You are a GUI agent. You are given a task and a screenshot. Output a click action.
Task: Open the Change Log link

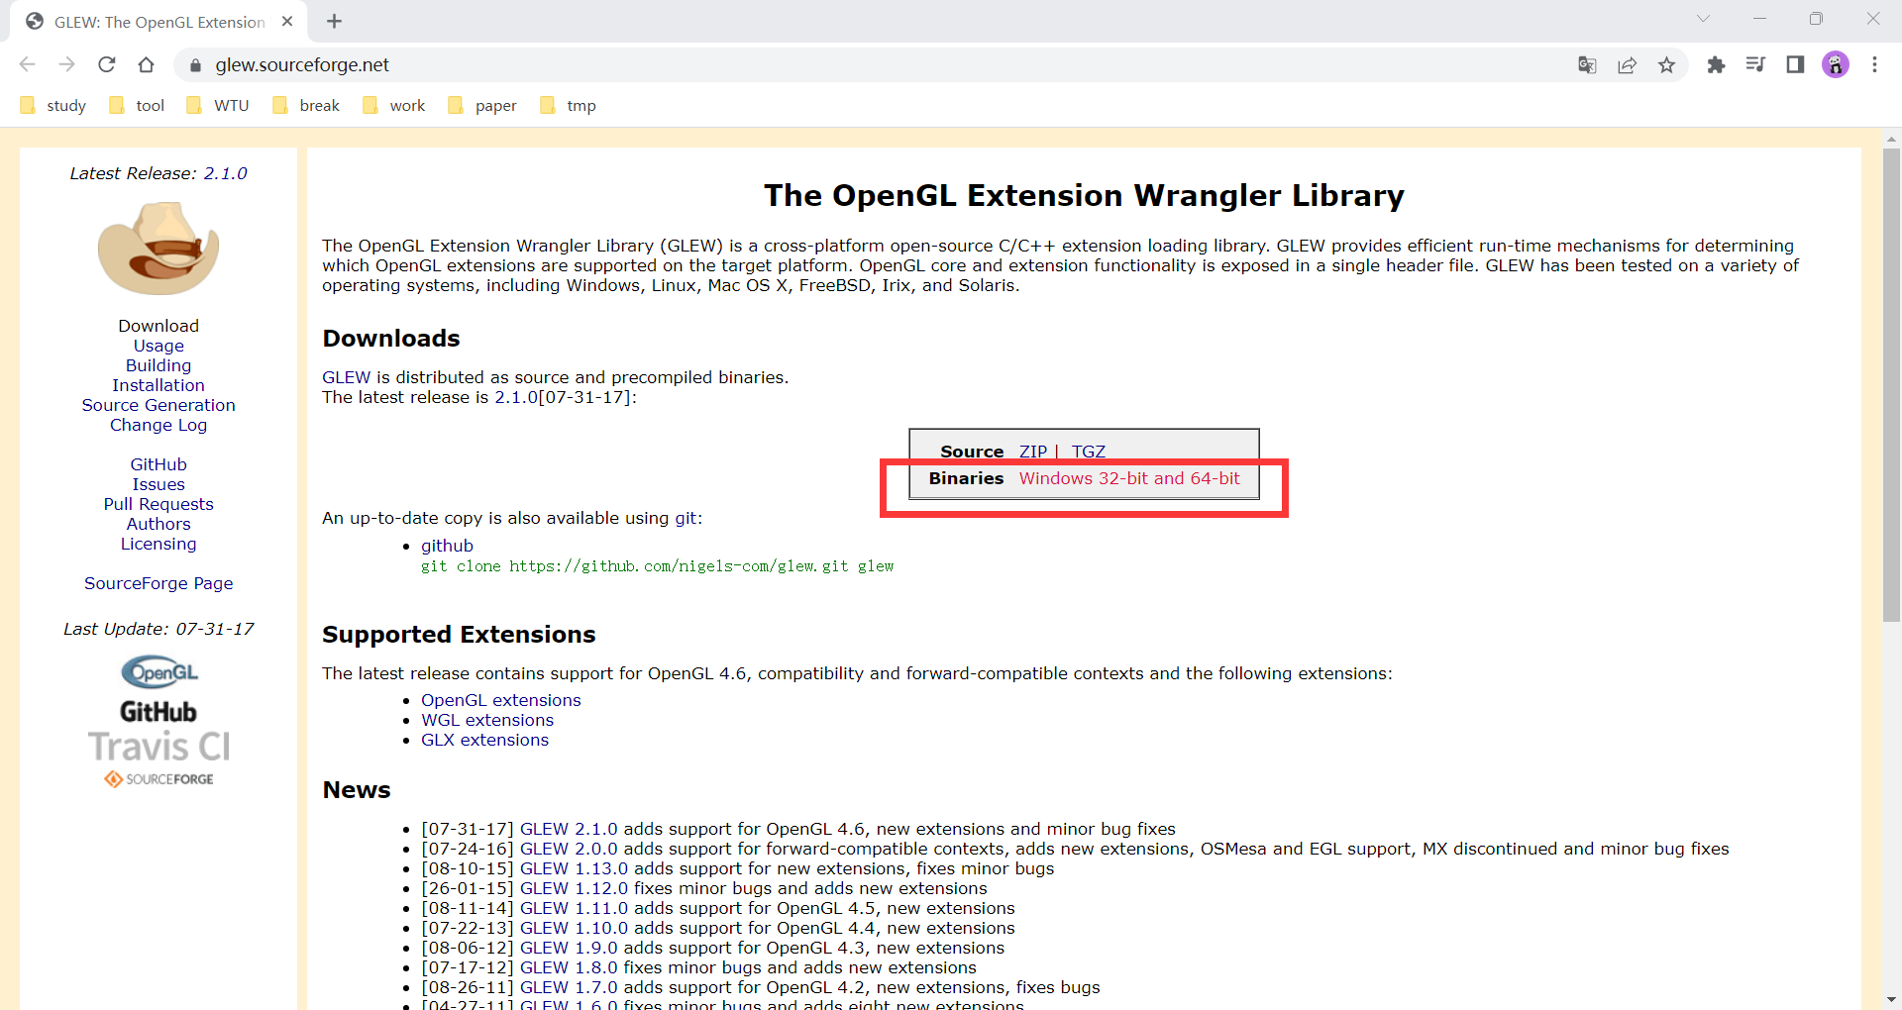coord(158,425)
